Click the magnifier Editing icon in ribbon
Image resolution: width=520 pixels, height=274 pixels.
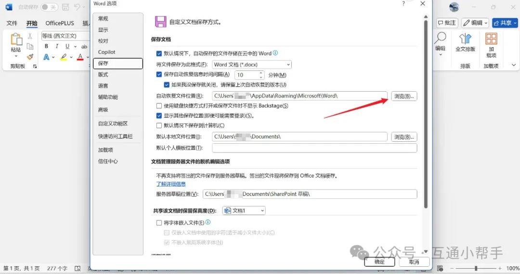click(x=441, y=37)
